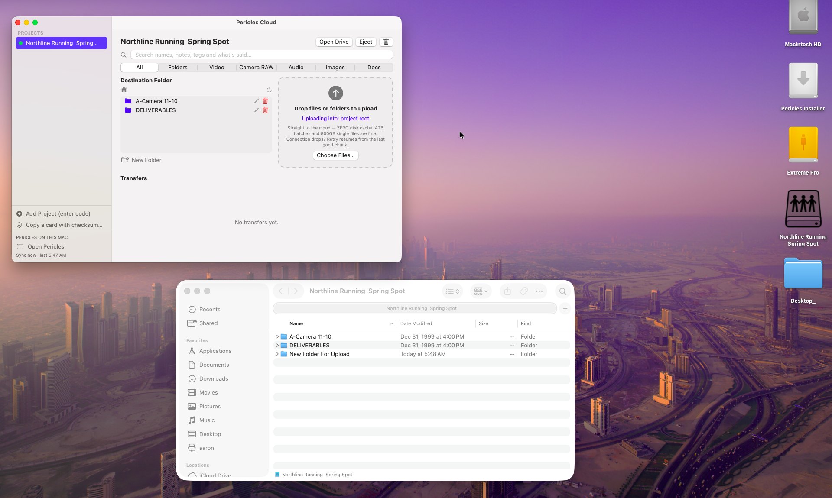
Task: Click Choose Files… button
Action: 335,155
